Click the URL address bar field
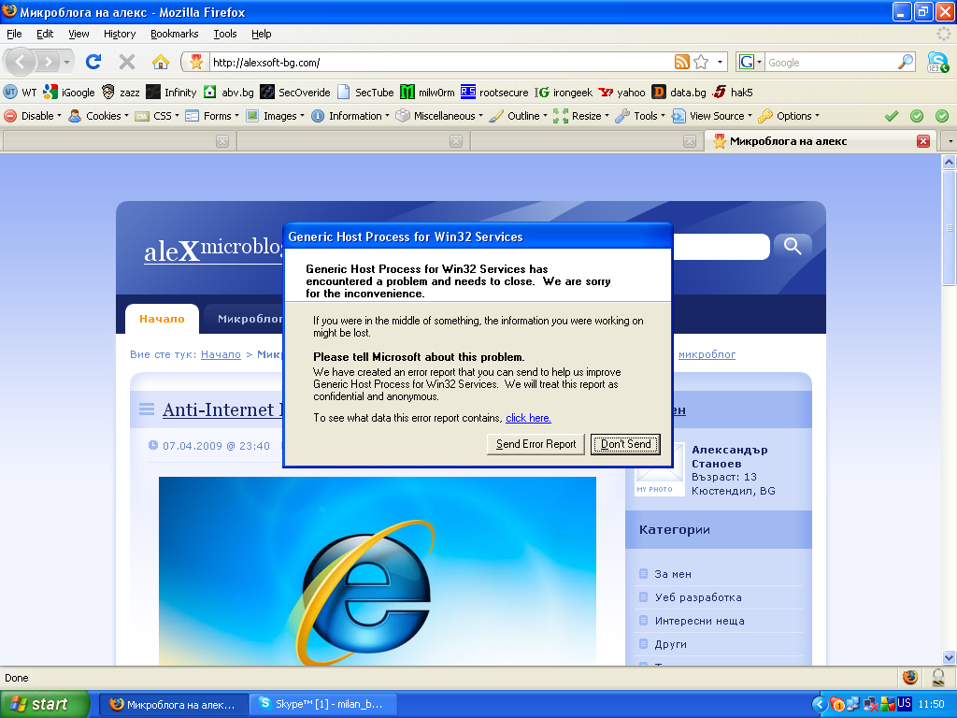957x718 pixels. pyautogui.click(x=439, y=63)
